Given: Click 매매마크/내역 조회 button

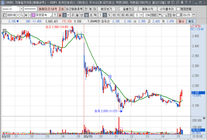Looking at the screenshot, I should click(51, 9).
